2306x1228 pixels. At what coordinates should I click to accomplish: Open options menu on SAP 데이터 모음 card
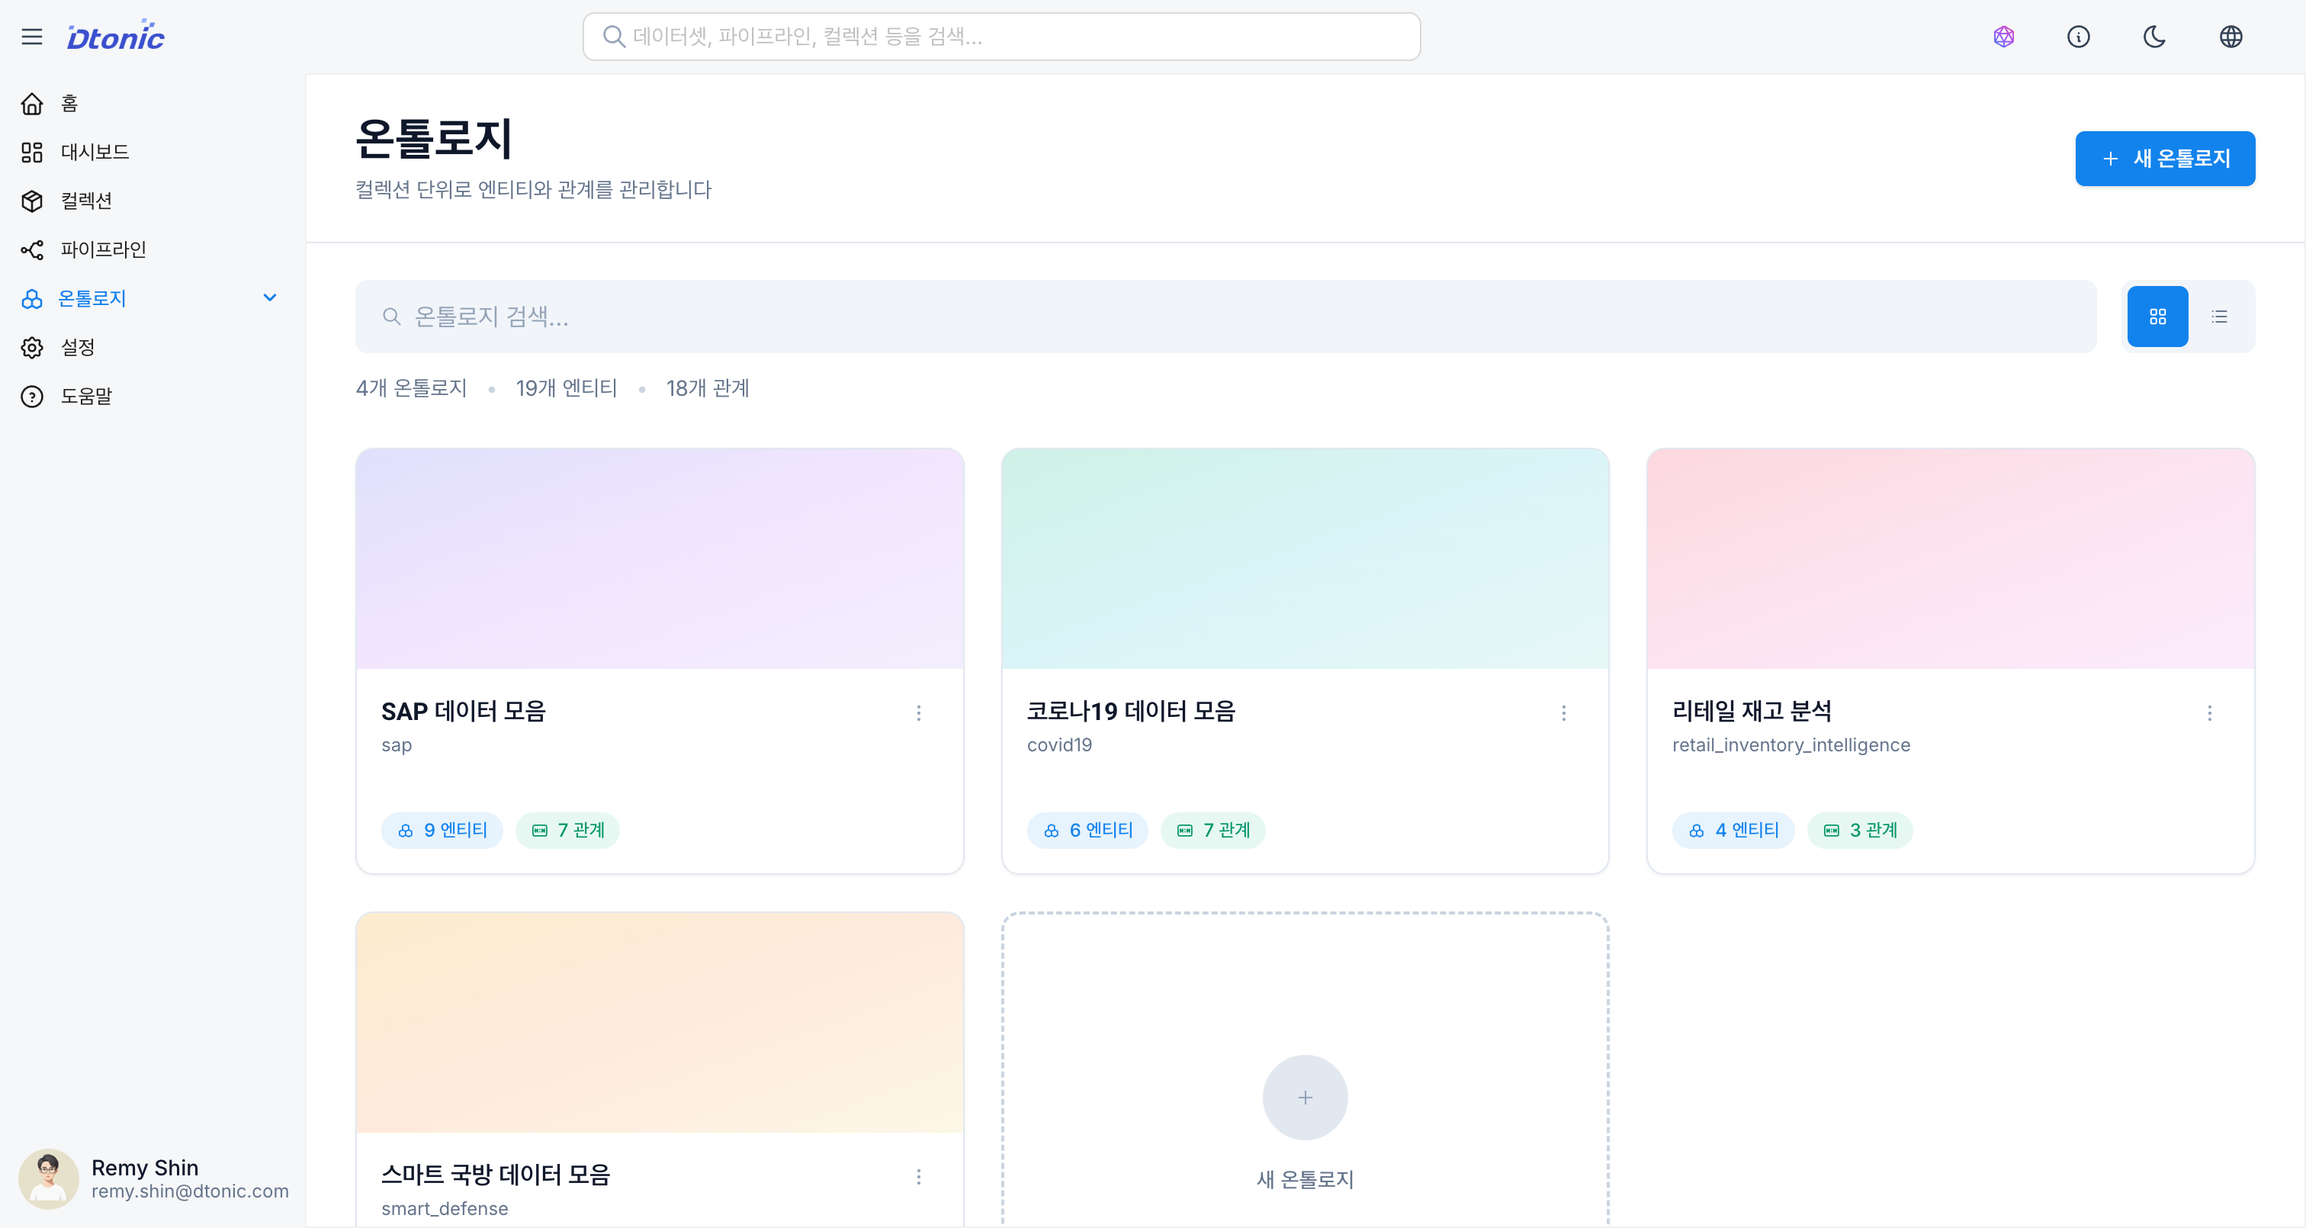(x=920, y=713)
